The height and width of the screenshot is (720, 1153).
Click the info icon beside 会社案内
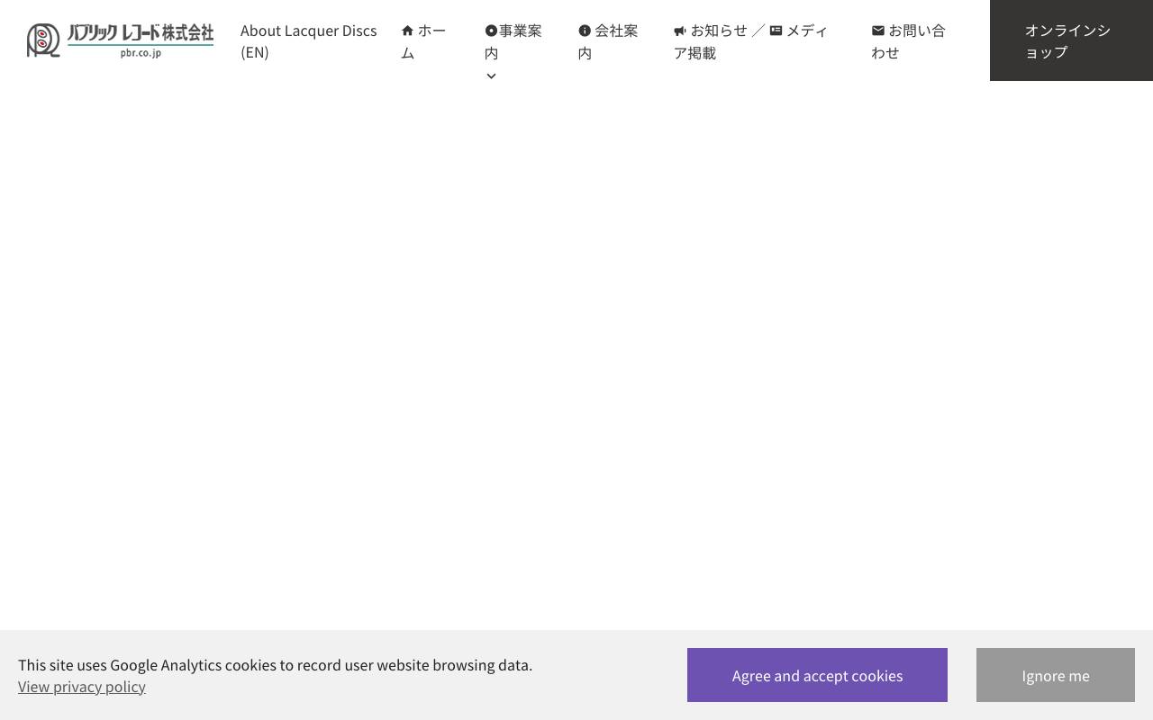[x=585, y=31]
